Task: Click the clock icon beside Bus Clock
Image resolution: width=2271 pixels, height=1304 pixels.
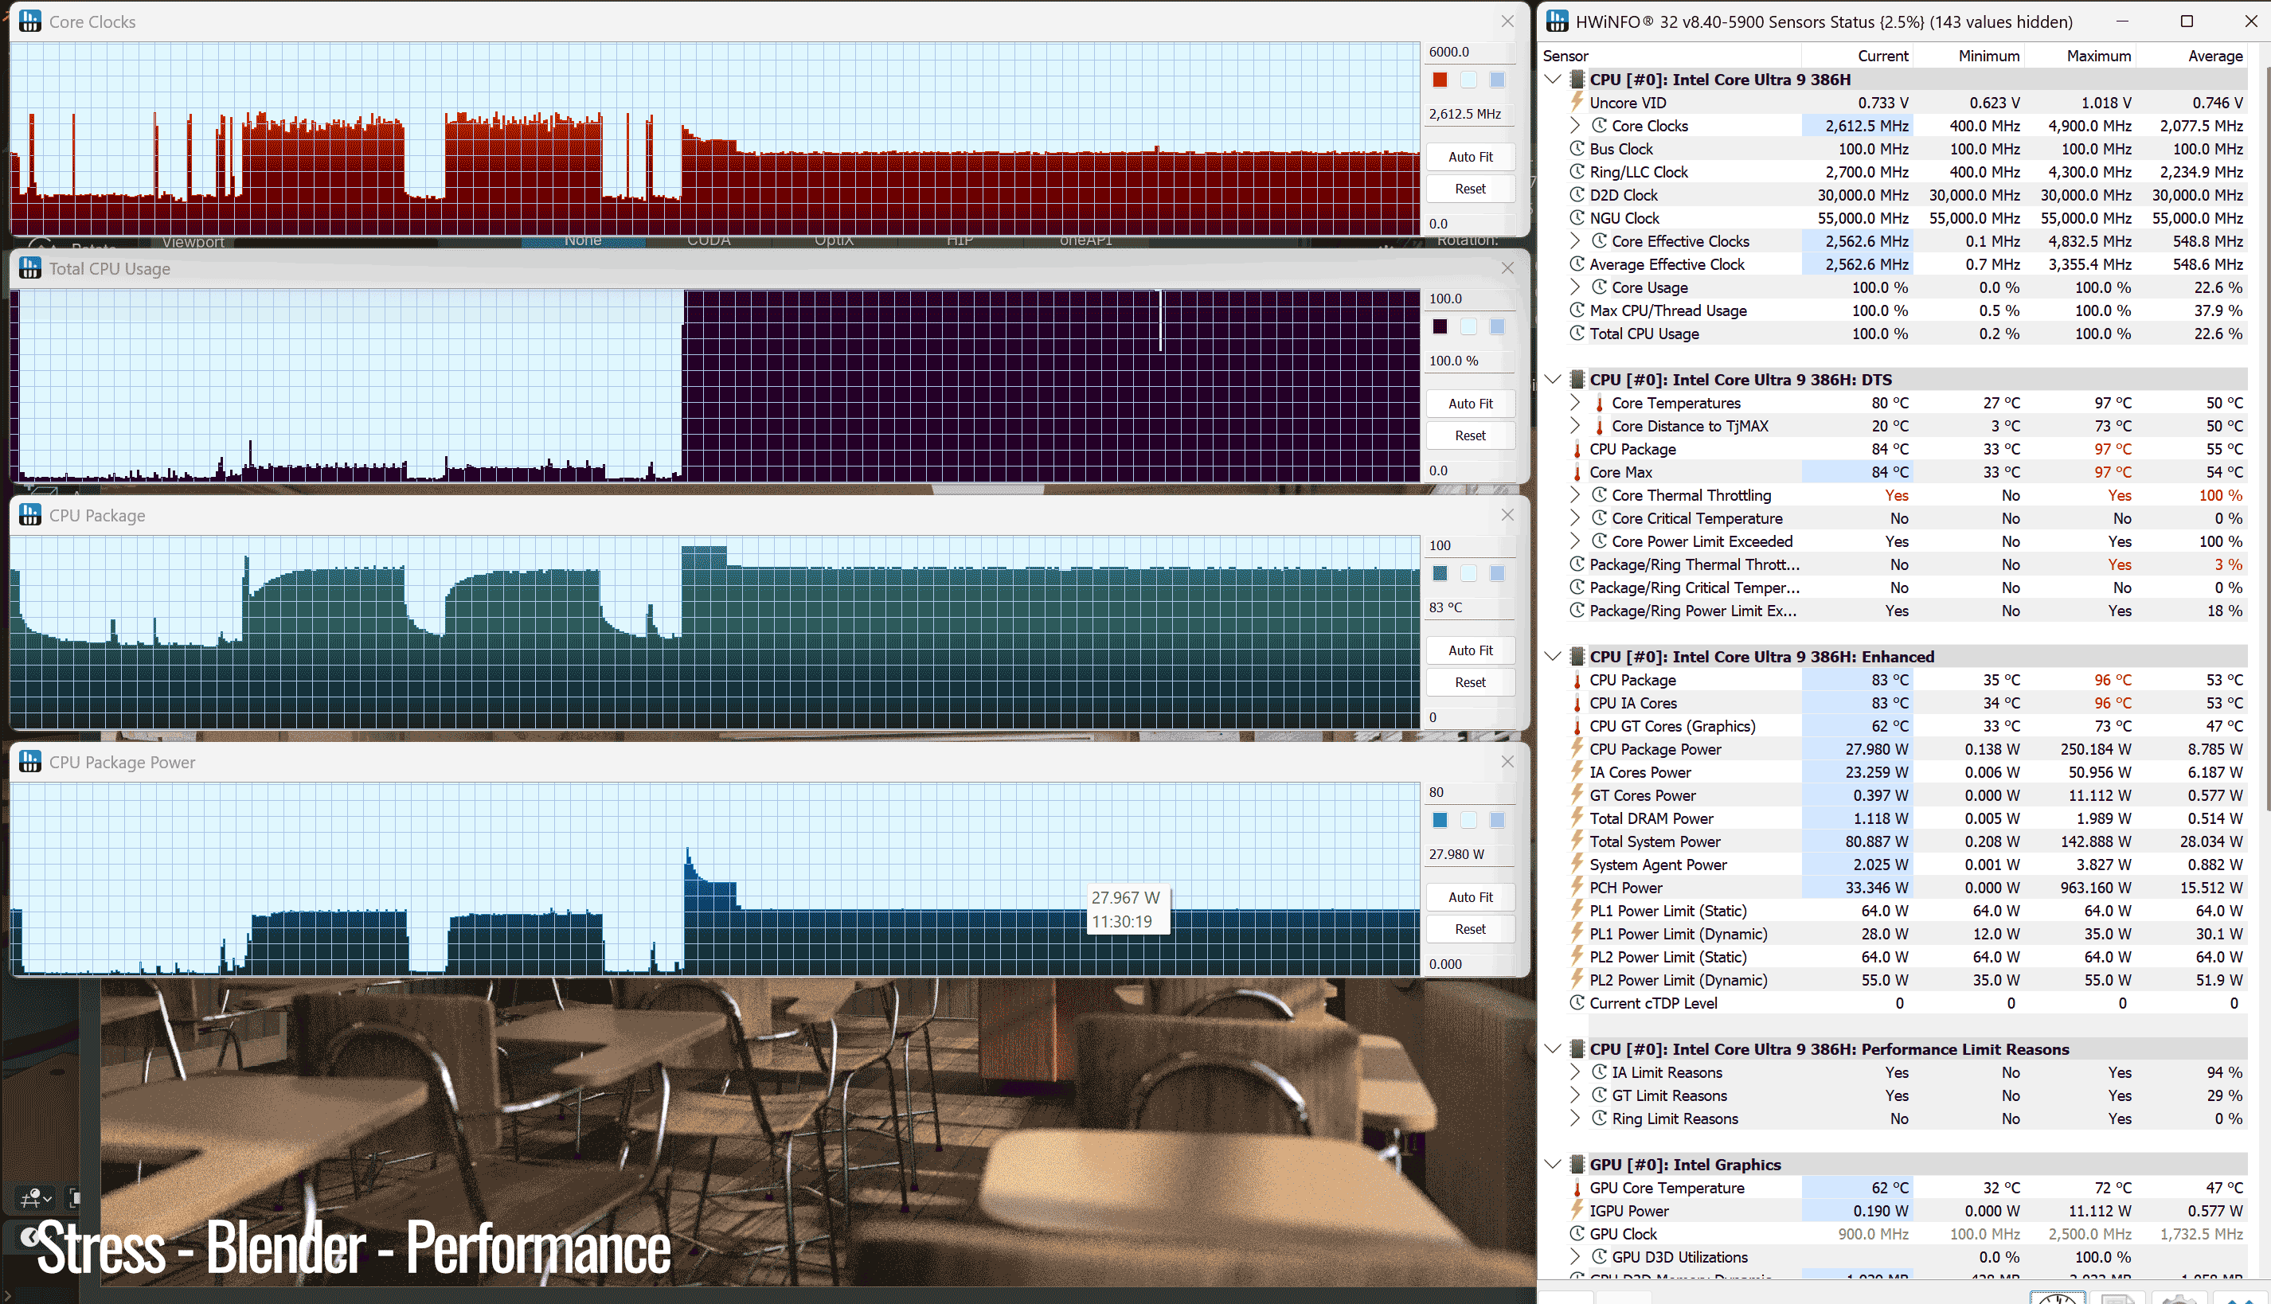Action: [x=1577, y=149]
